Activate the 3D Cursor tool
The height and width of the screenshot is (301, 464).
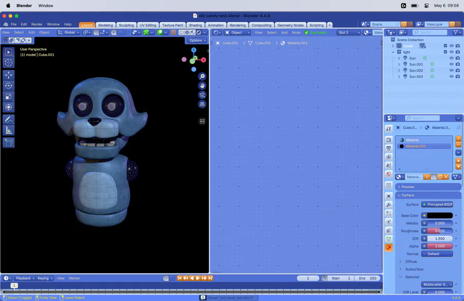point(8,62)
